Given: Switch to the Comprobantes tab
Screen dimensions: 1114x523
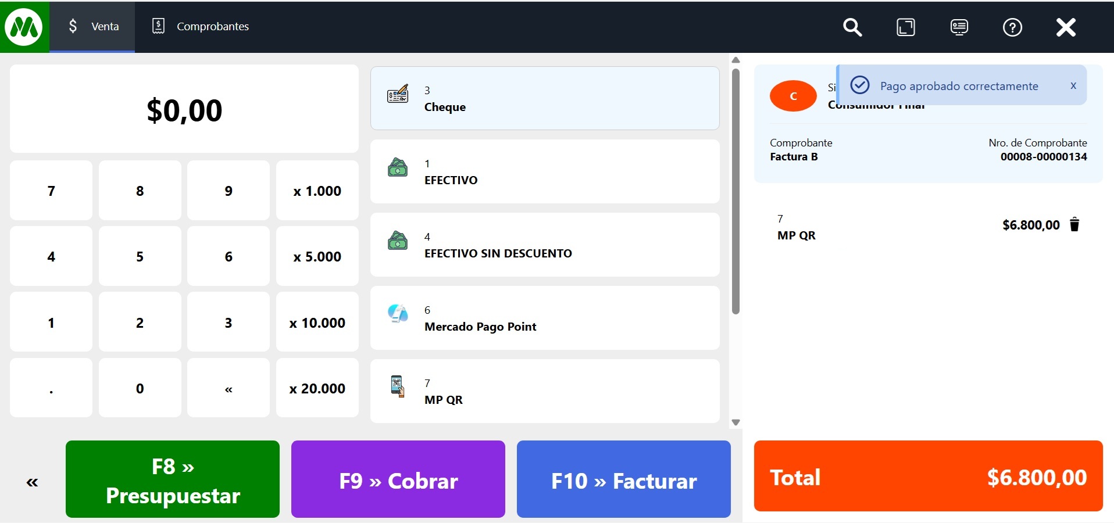Looking at the screenshot, I should (x=201, y=27).
